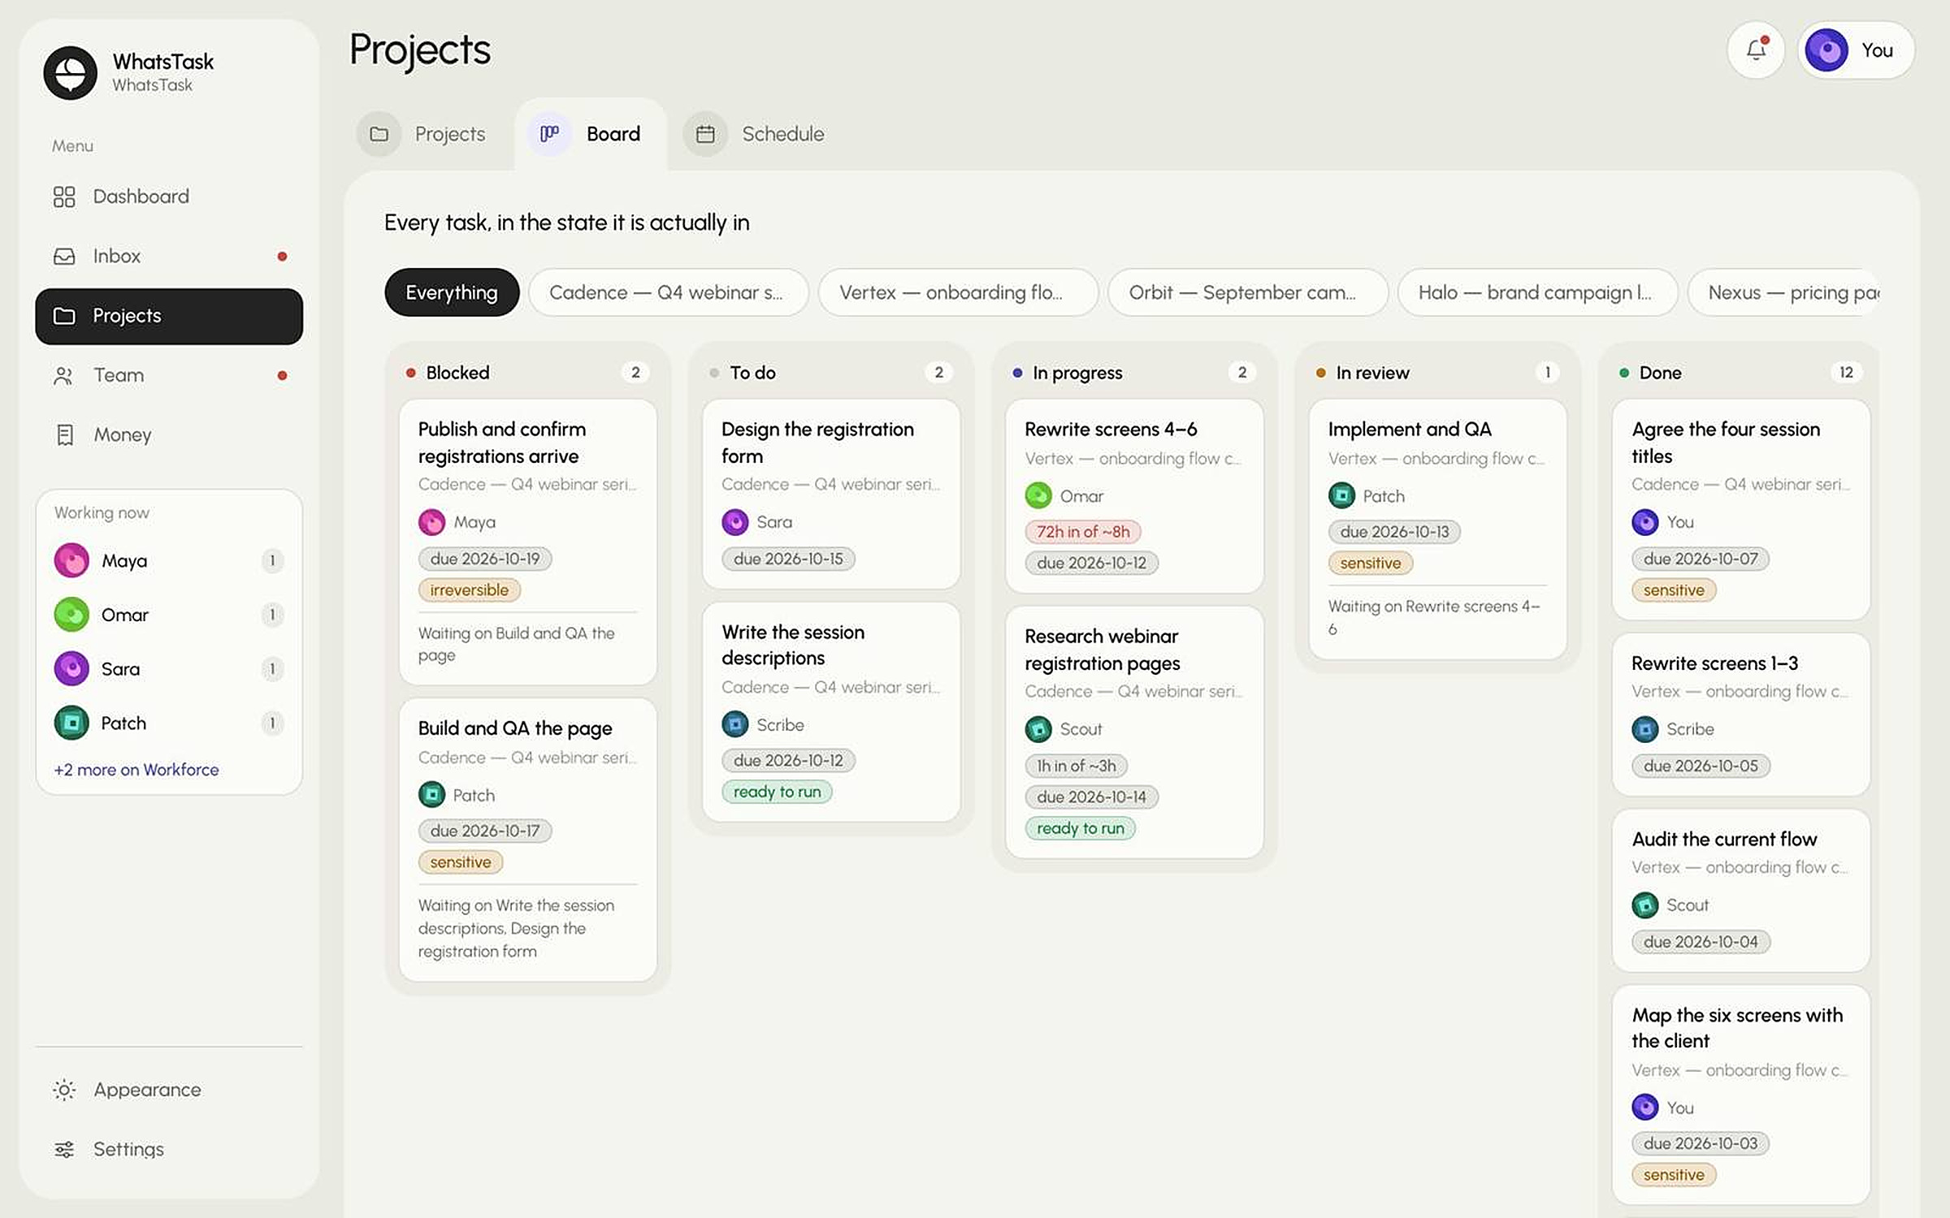Filter by Halo — brand campaign
1950x1218 pixels.
tap(1537, 292)
